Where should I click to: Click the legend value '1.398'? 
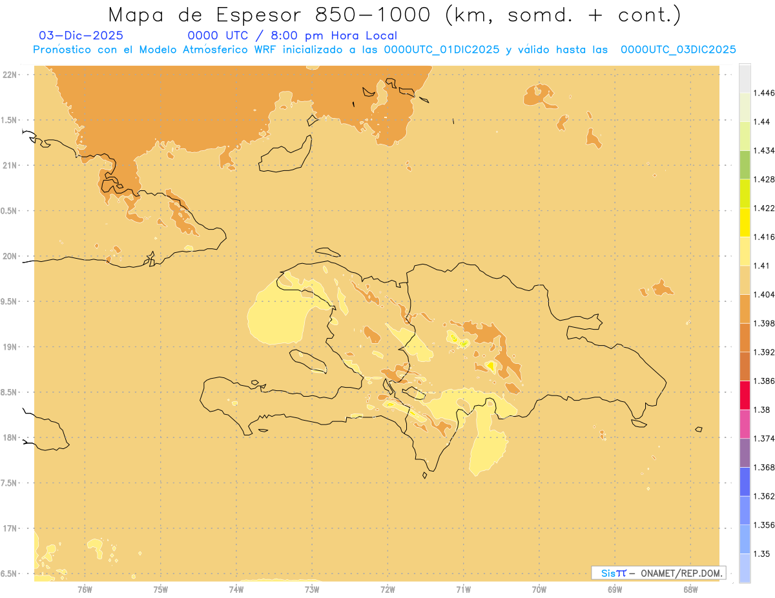765,323
